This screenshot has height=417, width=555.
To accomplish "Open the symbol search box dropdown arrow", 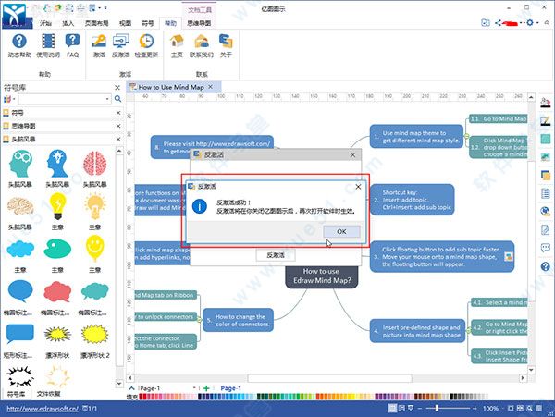I will (107, 99).
